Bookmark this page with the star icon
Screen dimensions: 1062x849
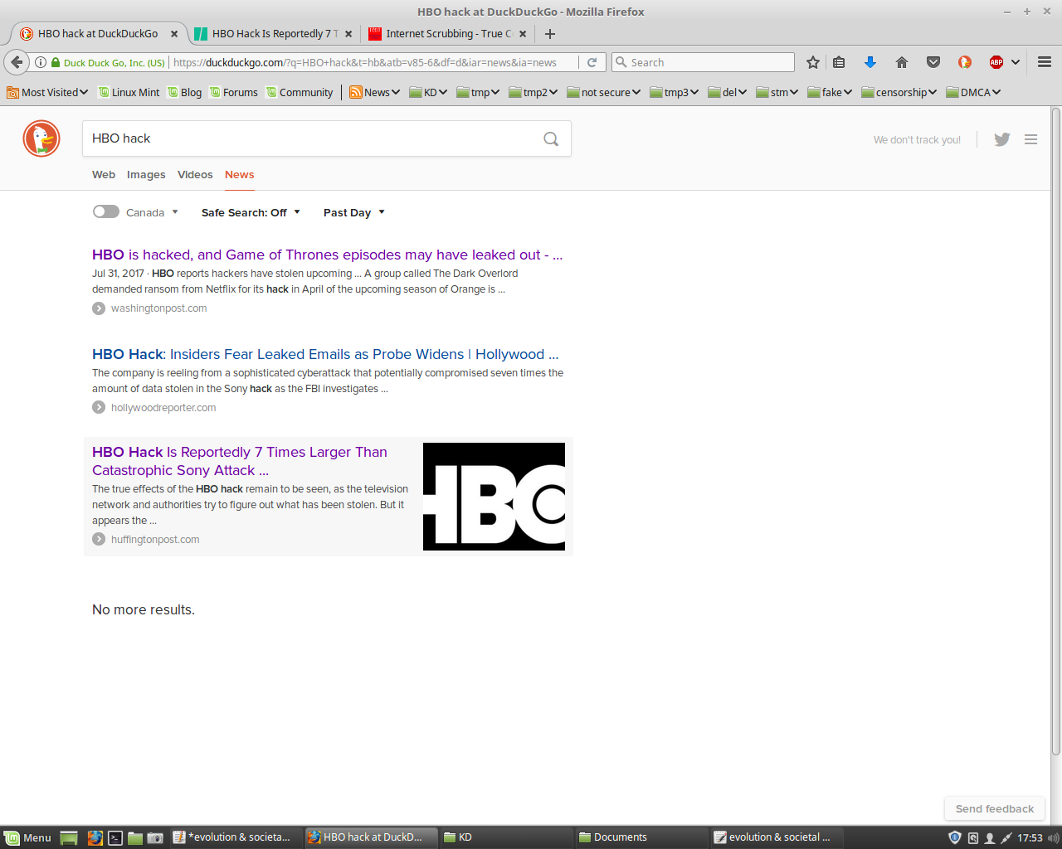(x=812, y=61)
